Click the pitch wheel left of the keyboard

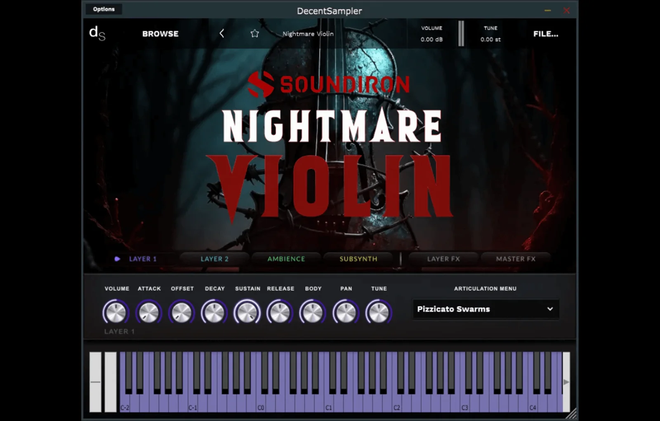click(x=95, y=381)
